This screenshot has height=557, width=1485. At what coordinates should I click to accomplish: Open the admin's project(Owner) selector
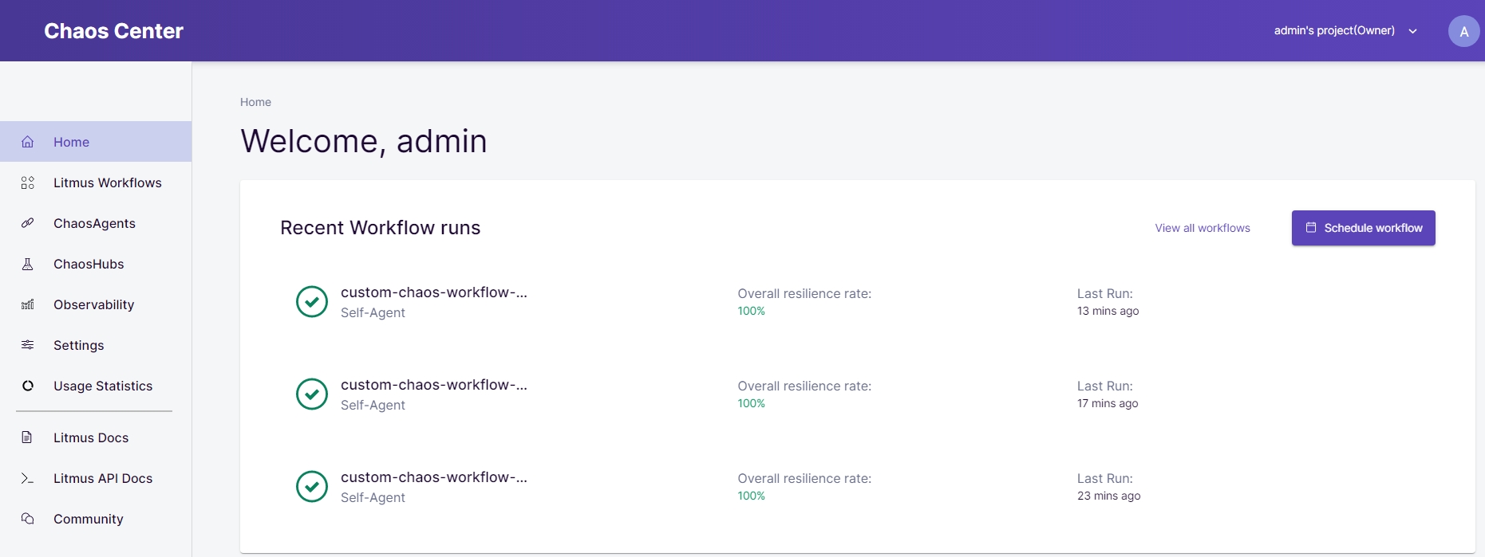point(1334,31)
